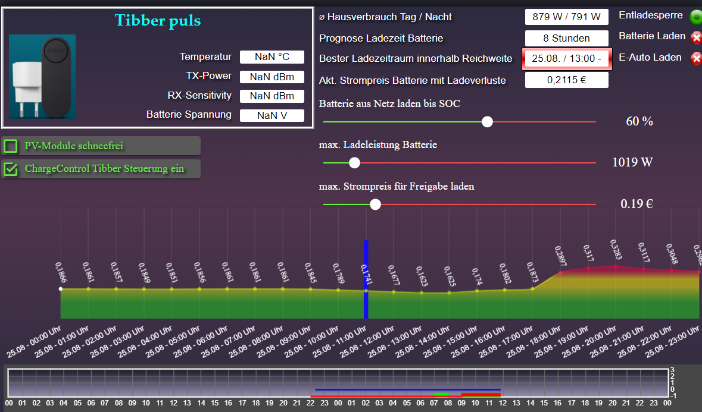Image resolution: width=702 pixels, height=412 pixels.
Task: Click the RX-Sensitivity label
Action: (x=199, y=96)
